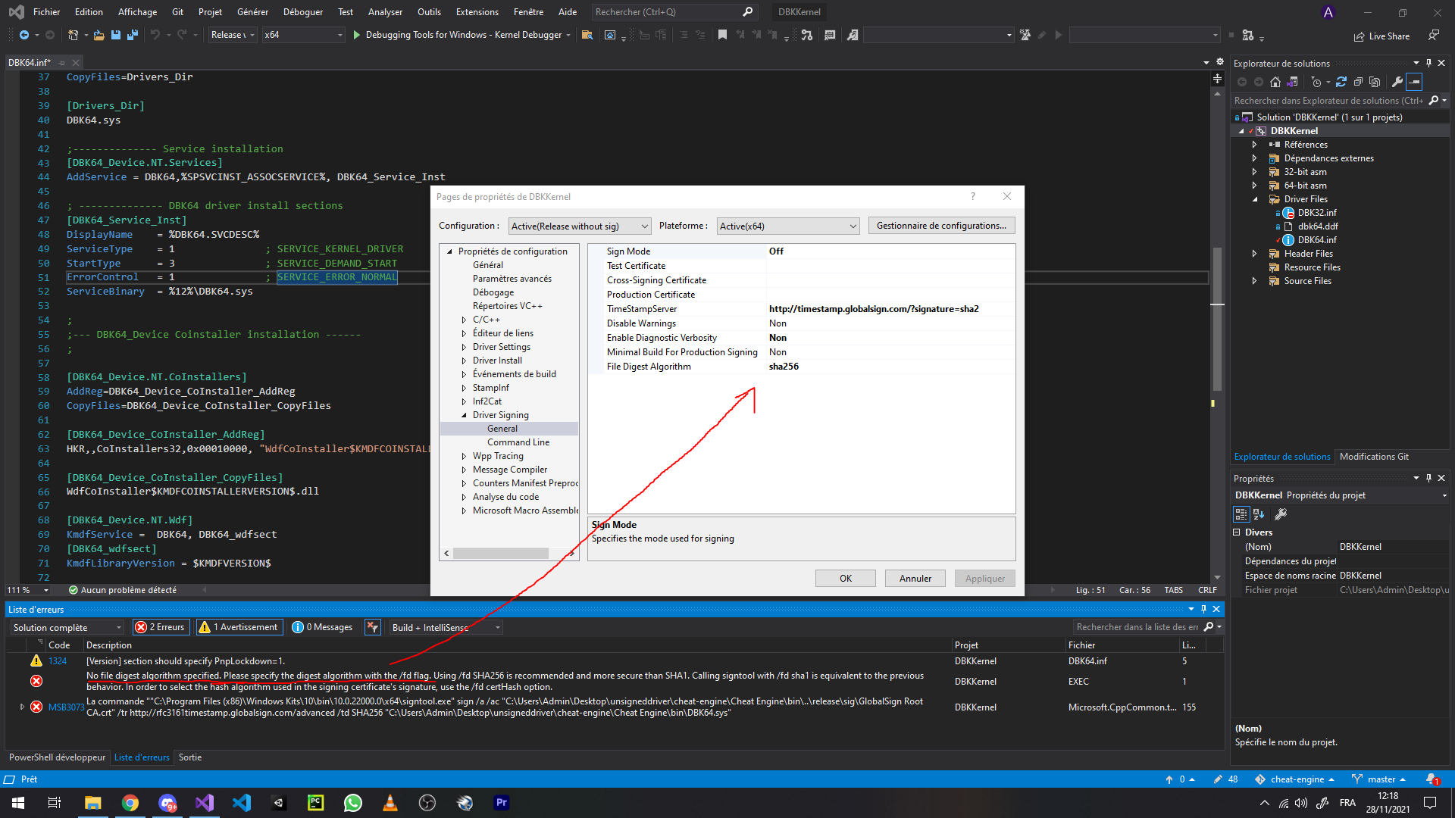Viewport: 1455px width, 818px height.
Task: Click the Collapse All icon in Solution Explorer
Action: pyautogui.click(x=1358, y=82)
